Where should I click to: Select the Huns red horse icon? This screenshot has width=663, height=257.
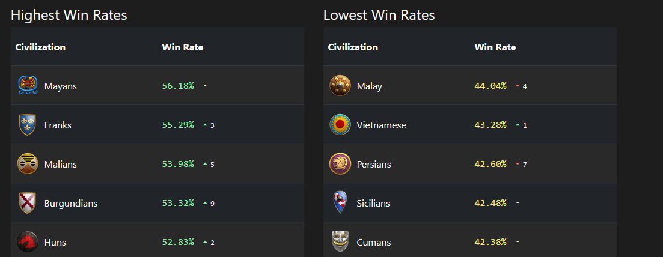[28, 242]
